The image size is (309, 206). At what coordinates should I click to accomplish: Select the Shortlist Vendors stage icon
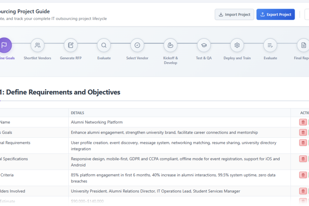pos(38,45)
